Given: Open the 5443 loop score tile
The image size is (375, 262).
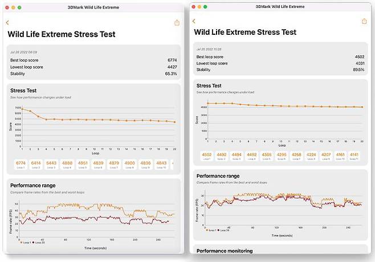Looking at the screenshot, I should pyautogui.click(x=51, y=164).
